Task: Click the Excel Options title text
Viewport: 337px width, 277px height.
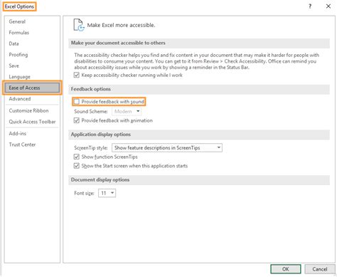Action: point(19,6)
